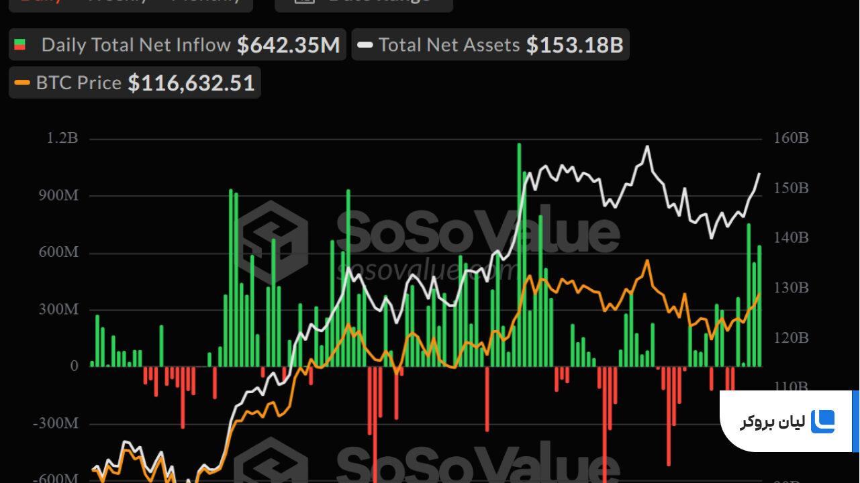Click the 140B right axis label
The height and width of the screenshot is (483, 860).
(791, 237)
